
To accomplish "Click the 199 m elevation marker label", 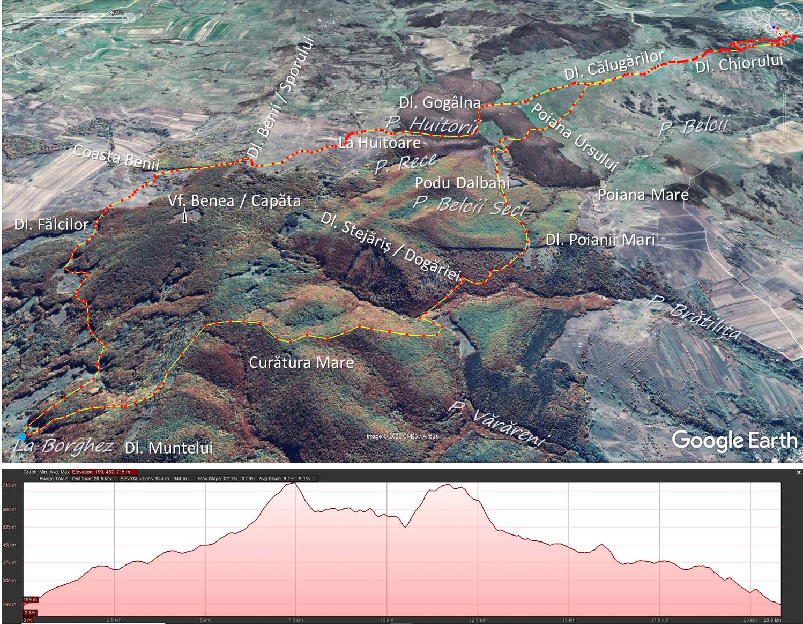I will click(30, 600).
